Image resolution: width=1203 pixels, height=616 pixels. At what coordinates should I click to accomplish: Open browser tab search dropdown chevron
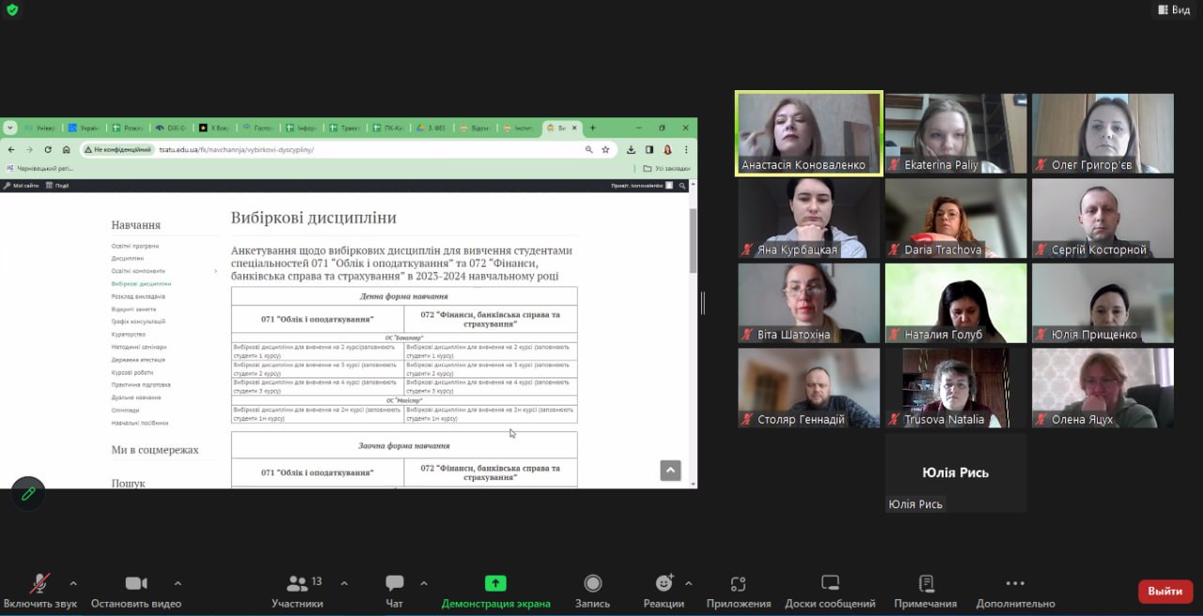10,128
